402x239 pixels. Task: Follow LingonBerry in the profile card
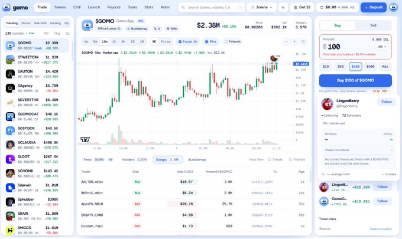click(x=387, y=102)
